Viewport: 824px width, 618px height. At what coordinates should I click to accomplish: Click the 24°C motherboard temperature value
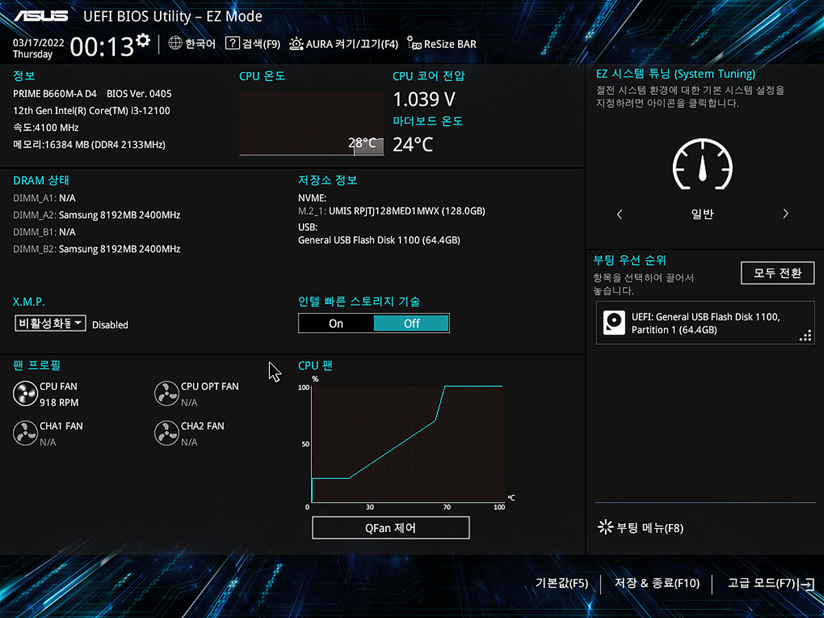pos(413,144)
